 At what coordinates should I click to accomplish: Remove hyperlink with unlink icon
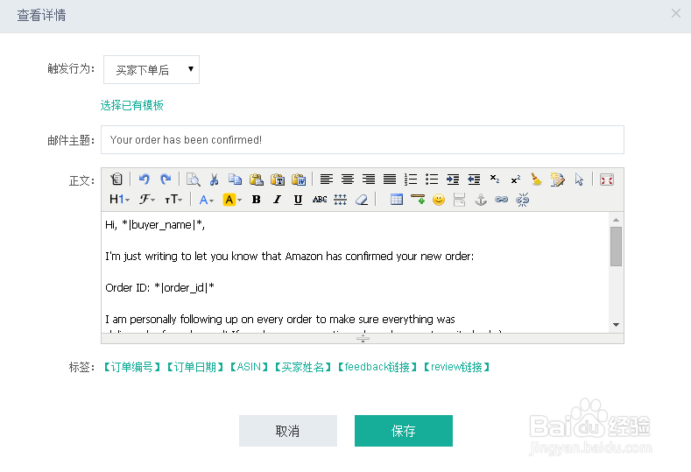point(523,200)
